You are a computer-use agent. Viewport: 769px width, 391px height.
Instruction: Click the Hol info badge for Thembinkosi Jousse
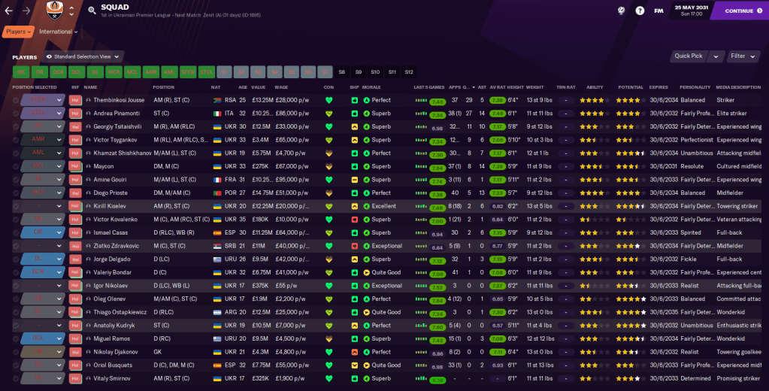click(74, 100)
